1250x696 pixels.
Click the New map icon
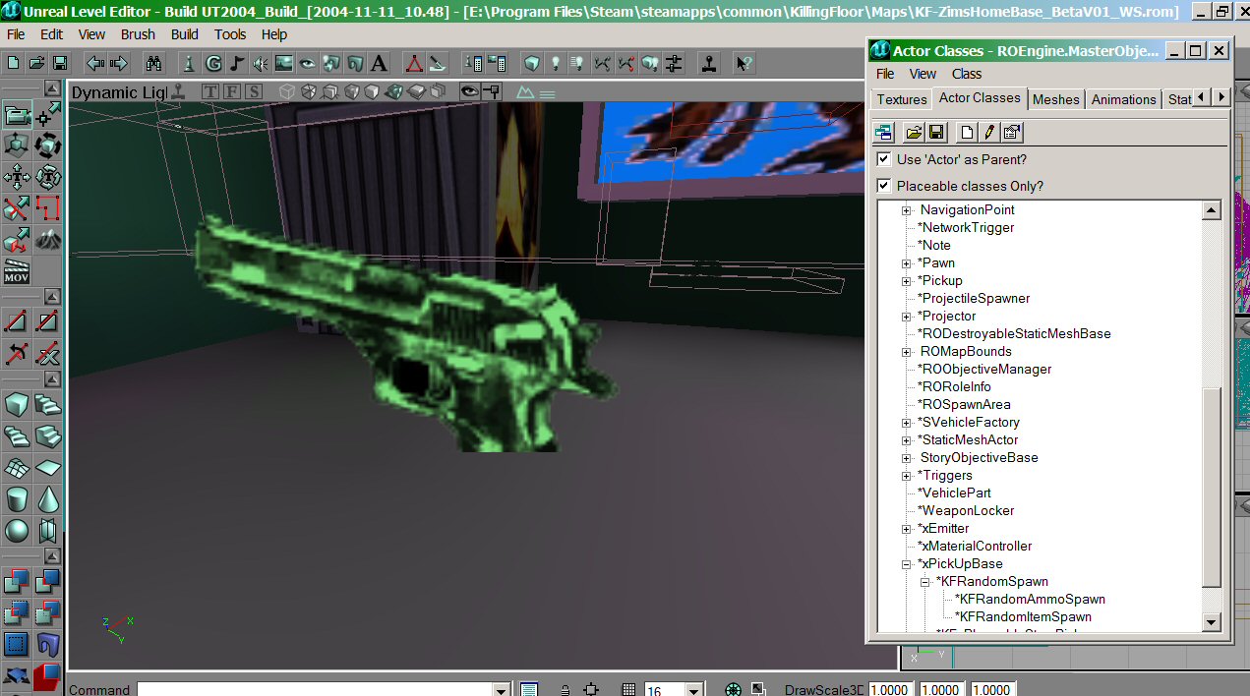coord(14,63)
